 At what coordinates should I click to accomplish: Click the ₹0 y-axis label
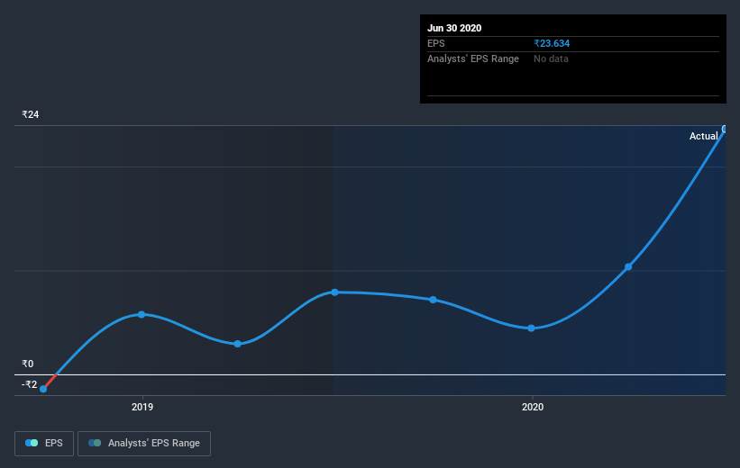tap(27, 364)
